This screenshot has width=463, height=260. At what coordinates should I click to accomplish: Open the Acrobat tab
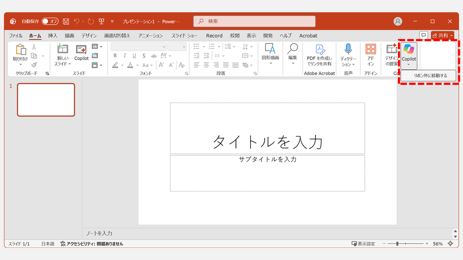tap(308, 36)
